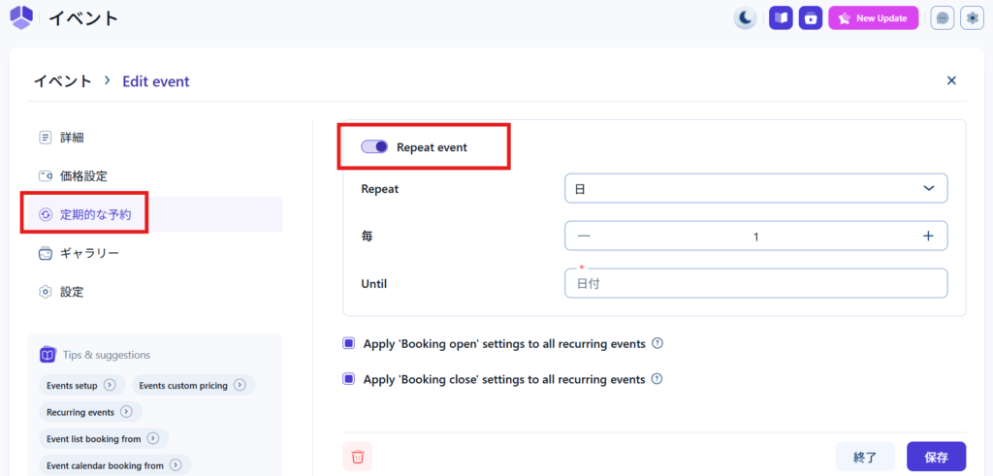This screenshot has width=993, height=476.
Task: Click the red trash delete icon
Action: click(358, 456)
